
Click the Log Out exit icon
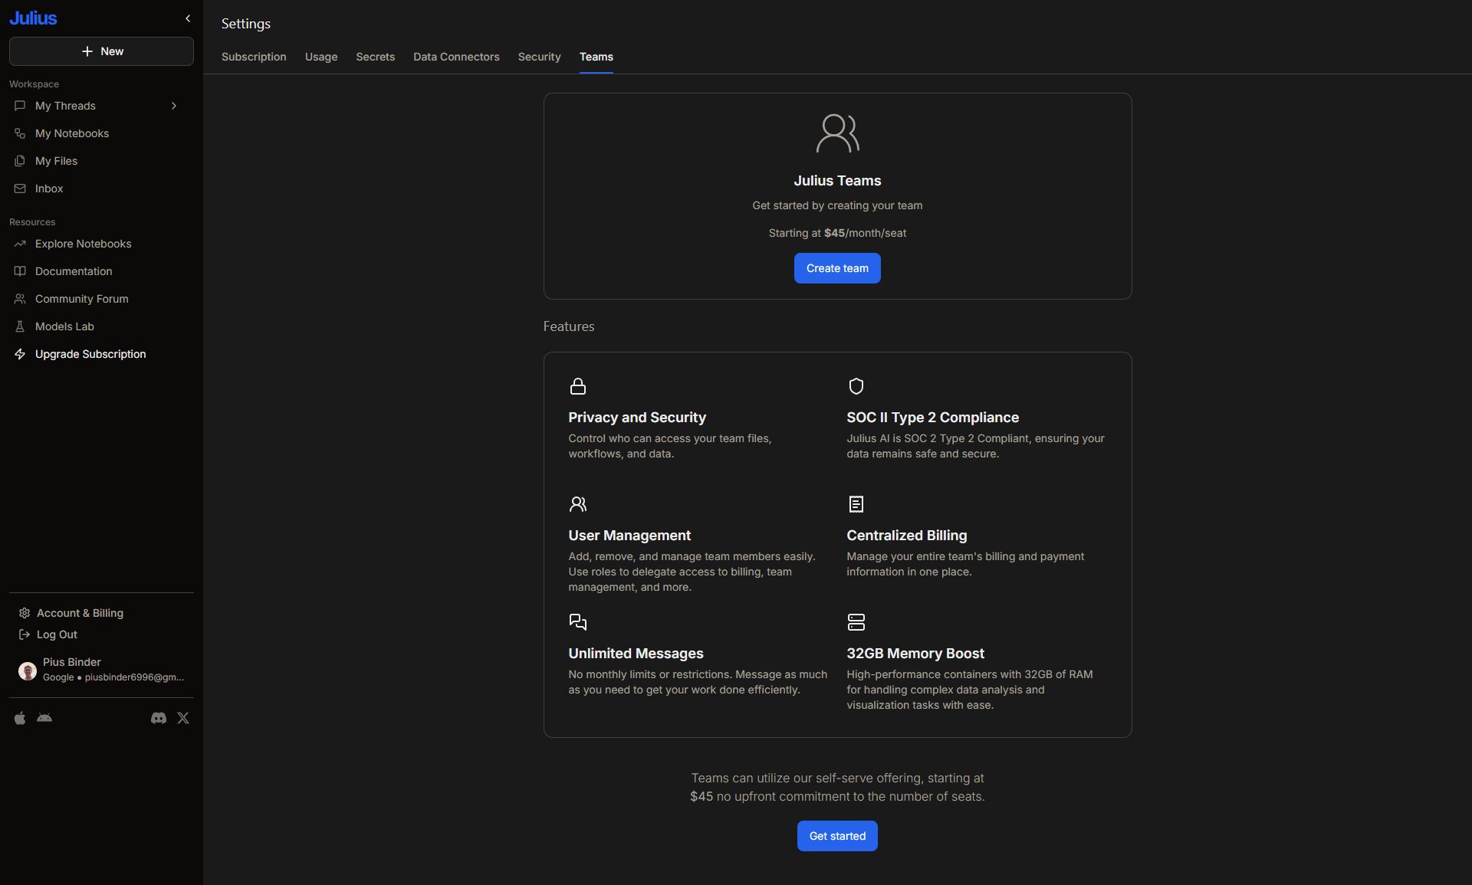[x=25, y=634]
